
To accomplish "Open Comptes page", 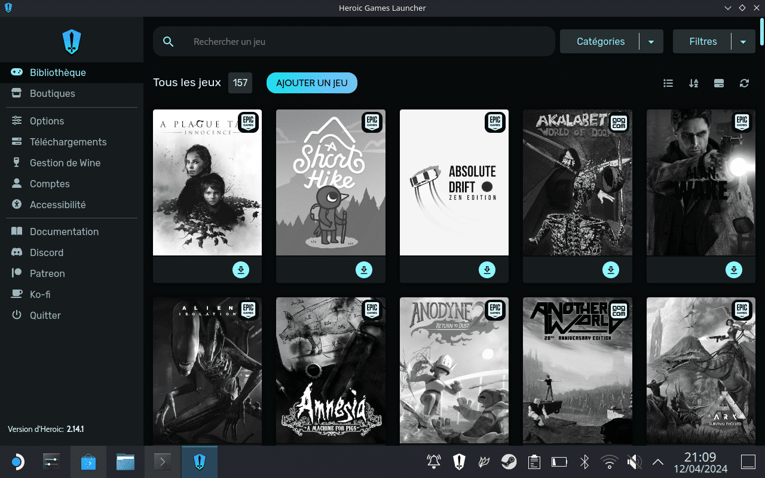I will click(72, 184).
